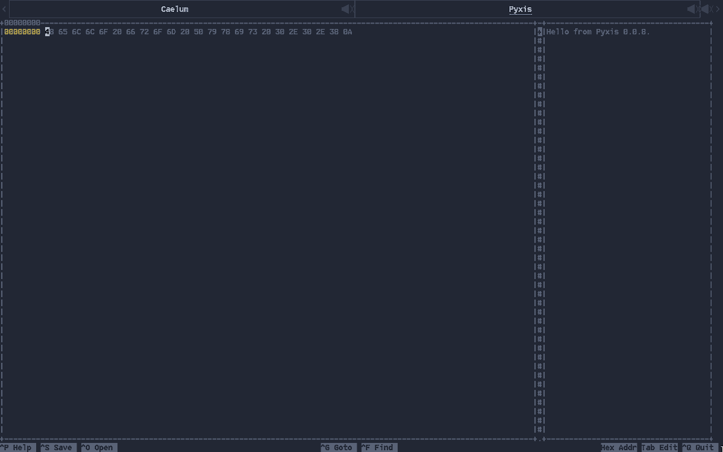Click the scrollbar thumb atop the # column
This screenshot has width=723, height=452.
tap(540, 32)
